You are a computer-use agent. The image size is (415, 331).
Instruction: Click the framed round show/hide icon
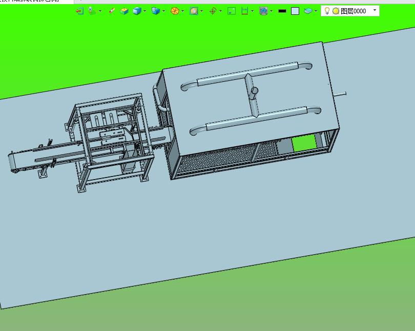click(194, 11)
